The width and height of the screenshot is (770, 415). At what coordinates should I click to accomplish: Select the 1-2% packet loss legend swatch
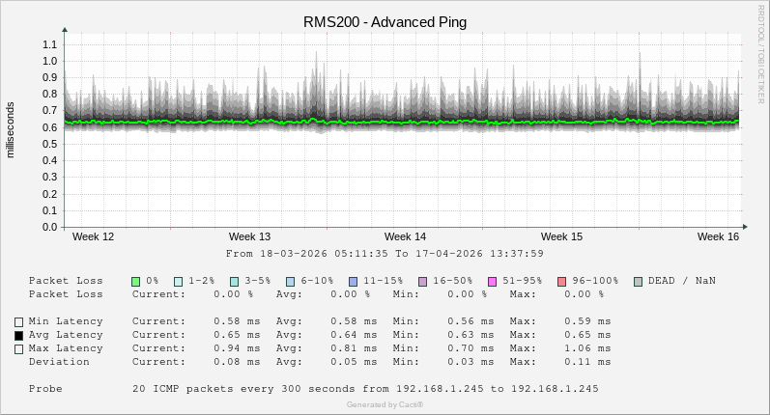click(x=179, y=281)
